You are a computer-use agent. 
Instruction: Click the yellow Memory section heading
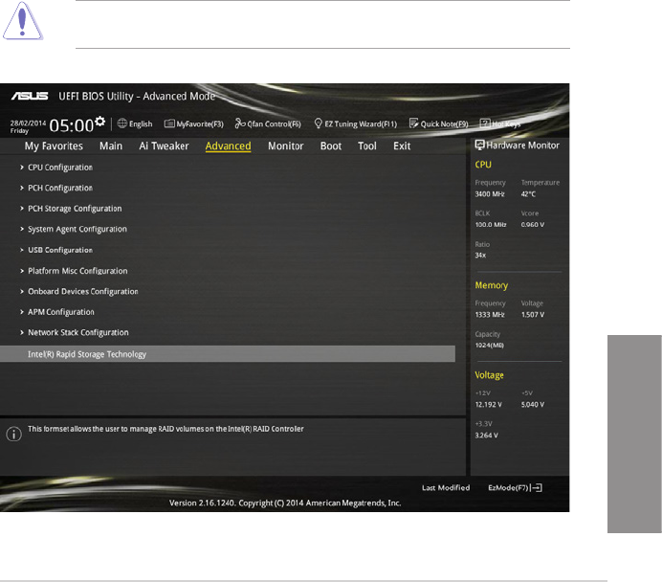pyautogui.click(x=492, y=285)
